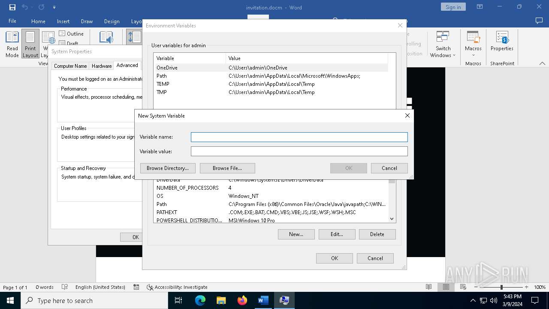Click the Browse Directory button
Screen dimensions: 549x309
tap(168, 168)
